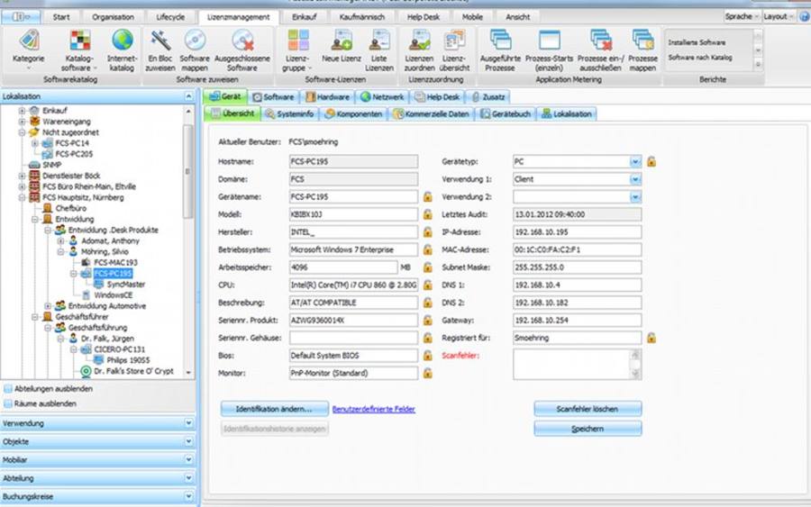This screenshot has height=507, width=811.
Task: Toggle lock next to Arbeitsspeicher field
Action: (x=428, y=267)
